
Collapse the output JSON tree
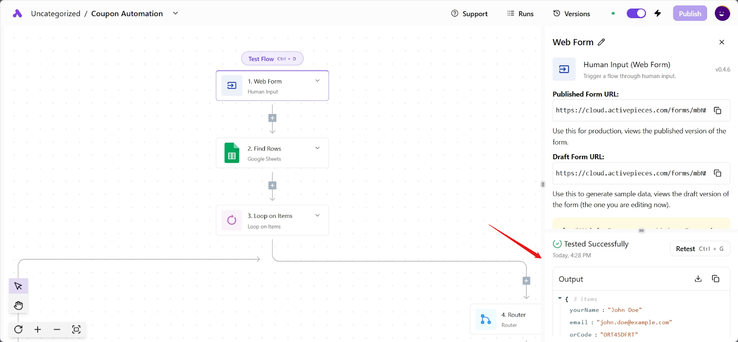click(x=560, y=299)
